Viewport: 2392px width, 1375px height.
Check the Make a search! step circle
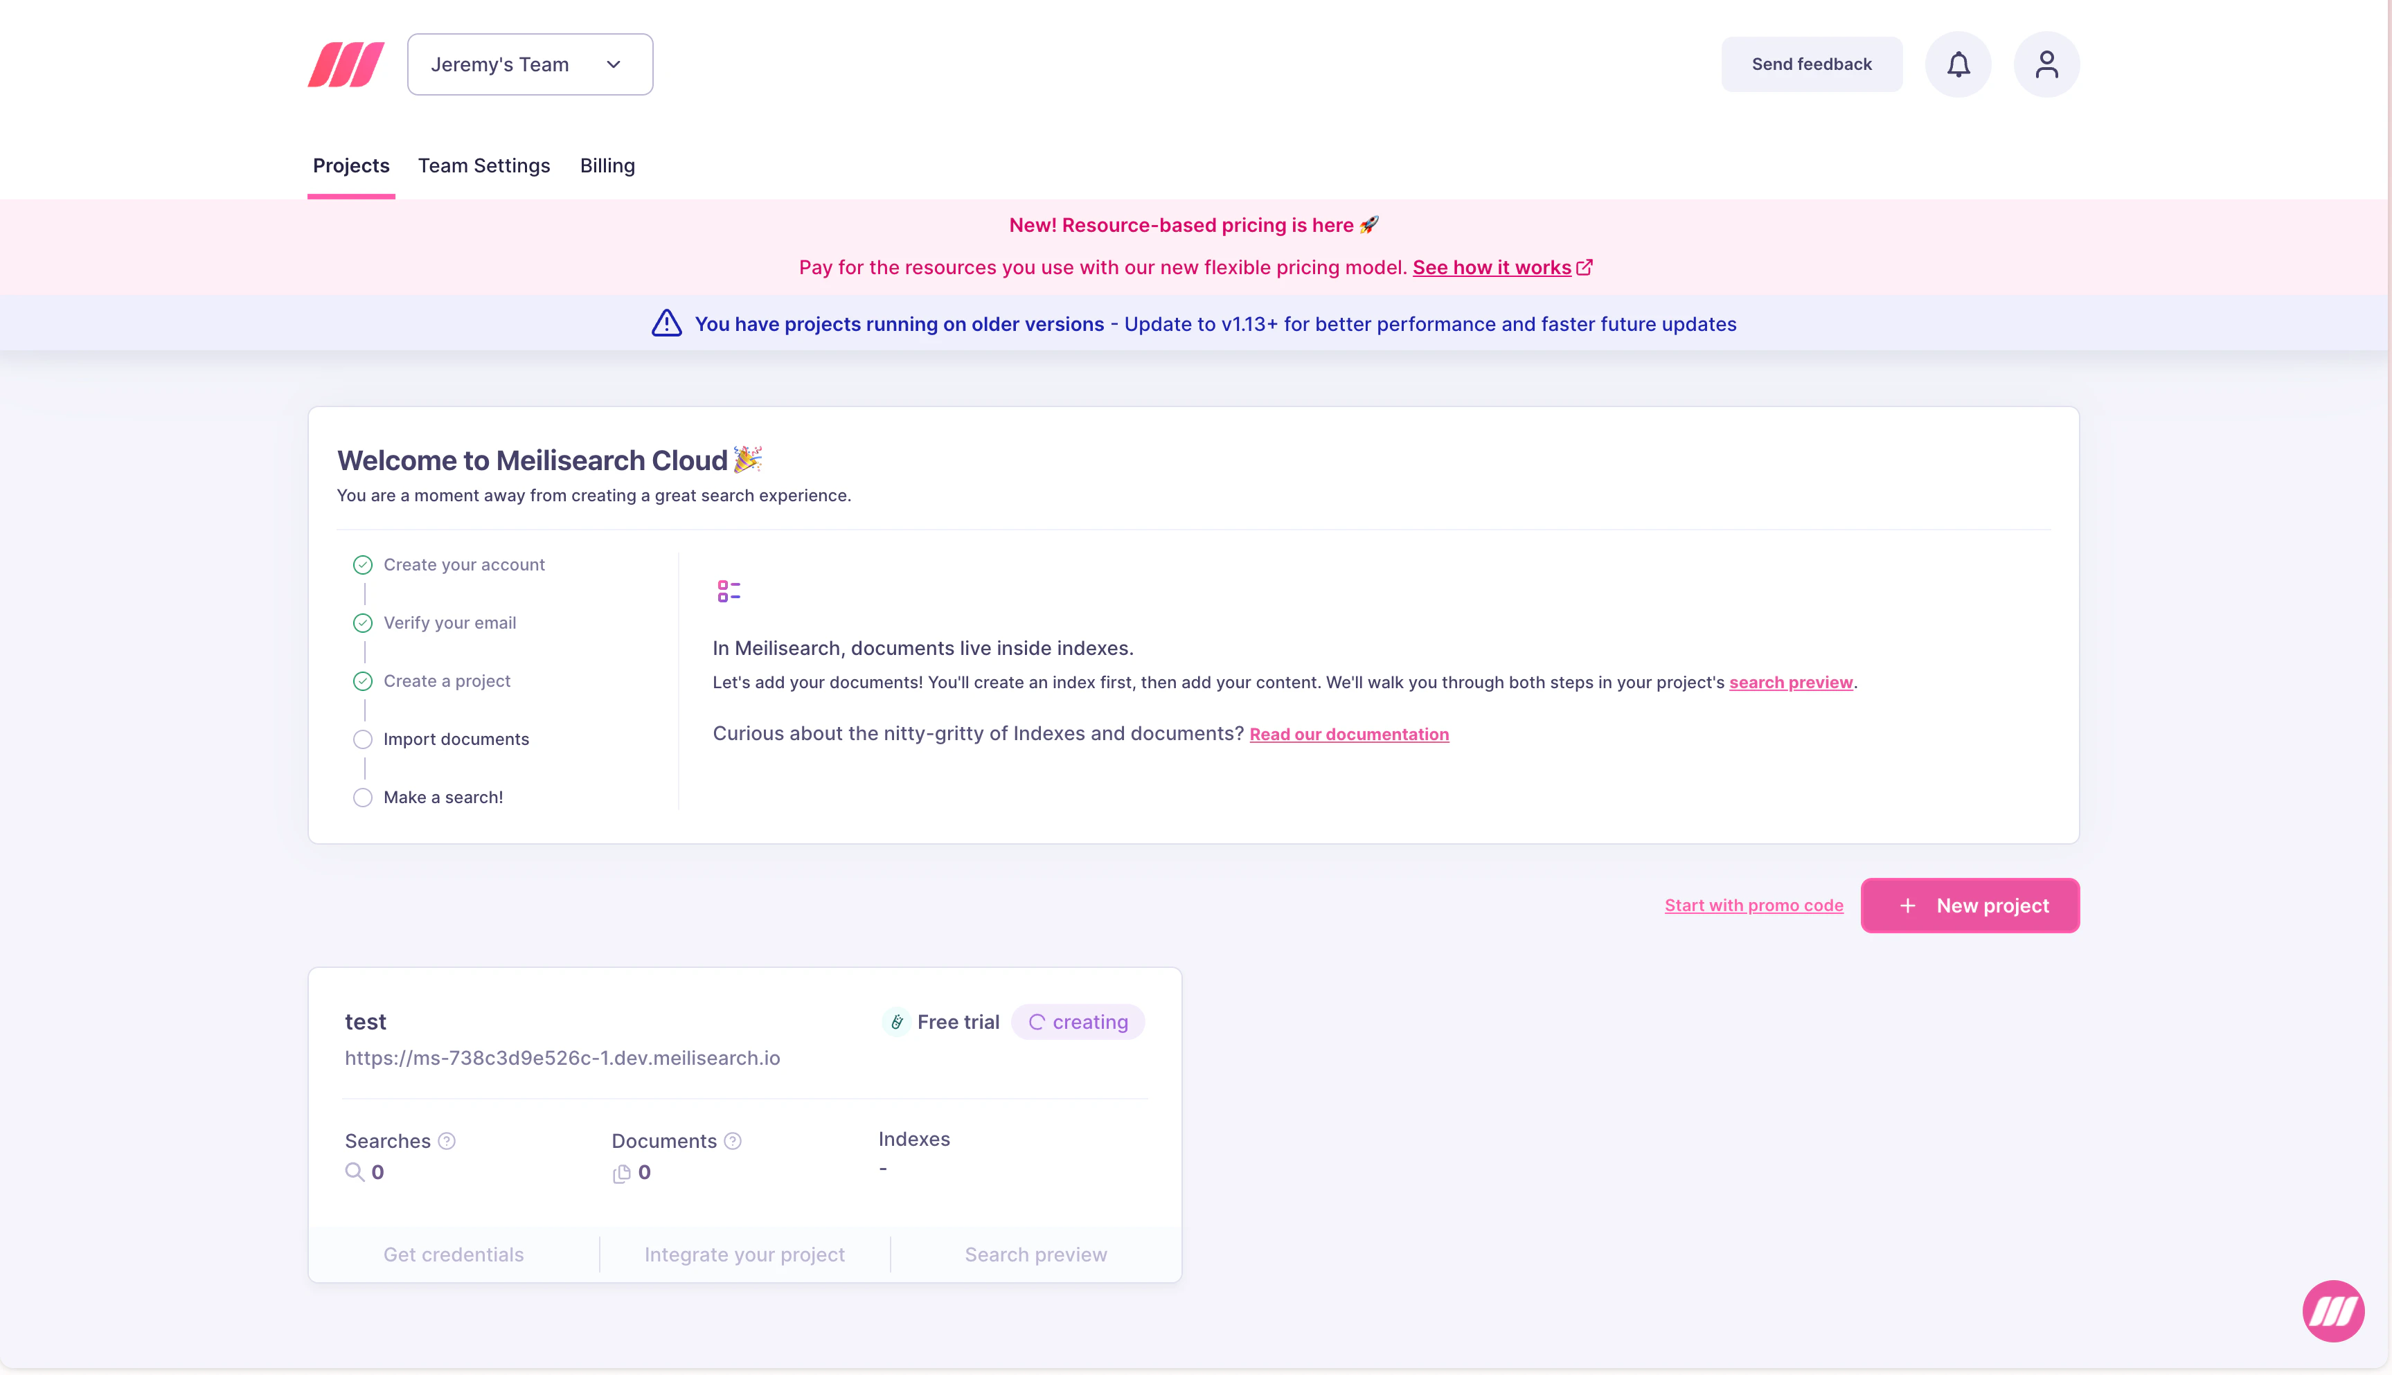(363, 797)
